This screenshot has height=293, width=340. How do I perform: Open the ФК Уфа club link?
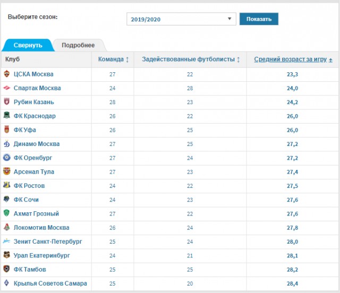25,130
